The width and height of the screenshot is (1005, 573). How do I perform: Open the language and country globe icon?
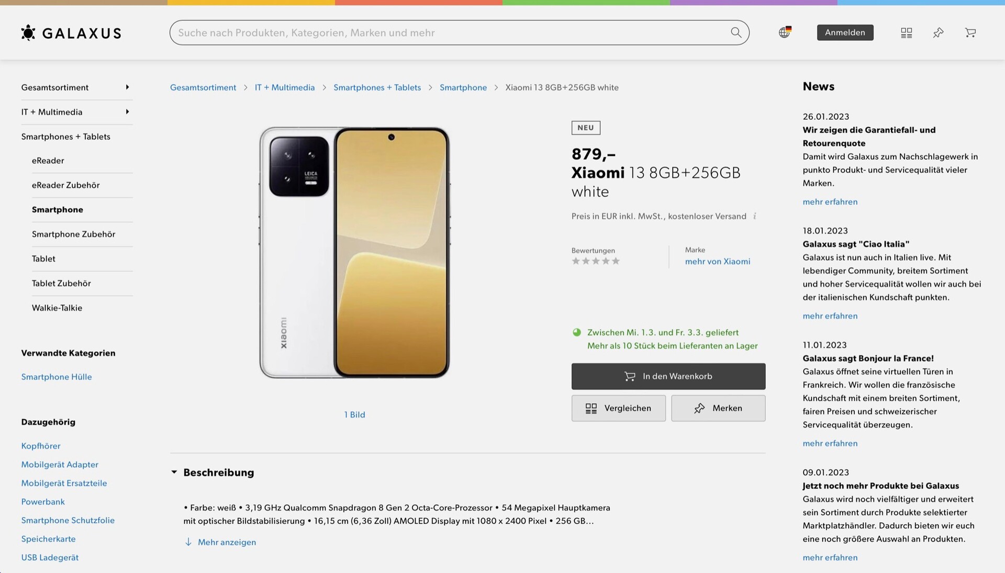tap(784, 32)
